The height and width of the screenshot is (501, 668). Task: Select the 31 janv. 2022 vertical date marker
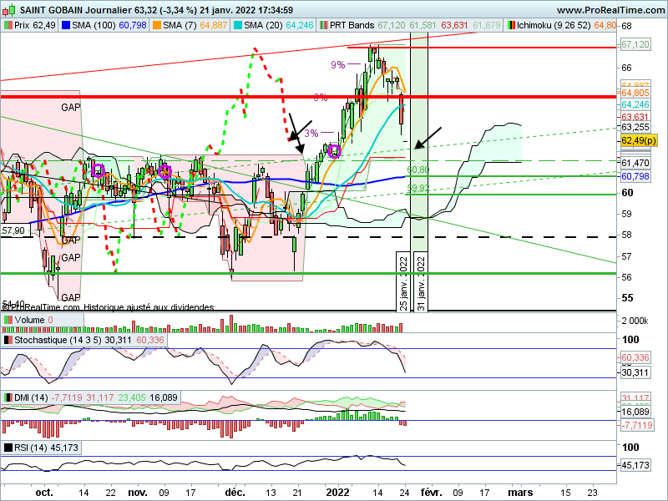pyautogui.click(x=421, y=282)
